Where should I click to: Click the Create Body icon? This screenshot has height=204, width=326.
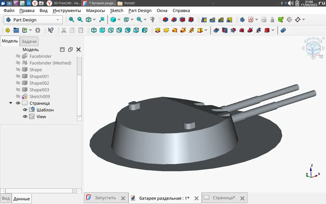coord(242,19)
